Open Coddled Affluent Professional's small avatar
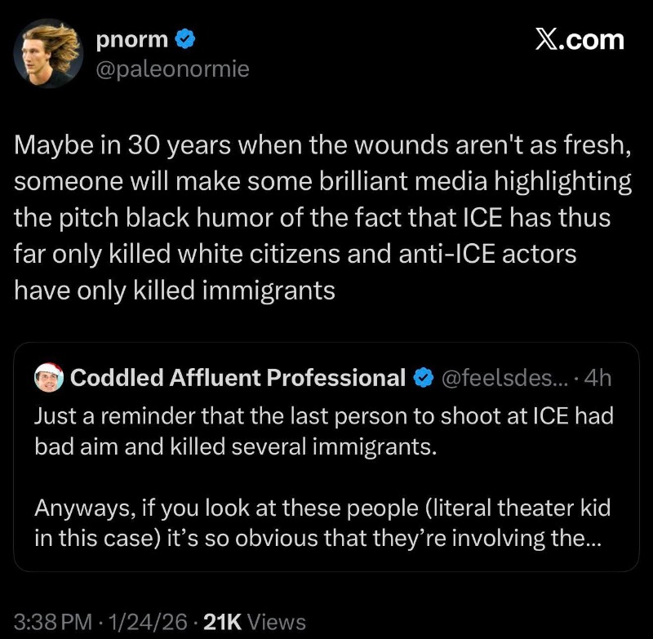 48,378
